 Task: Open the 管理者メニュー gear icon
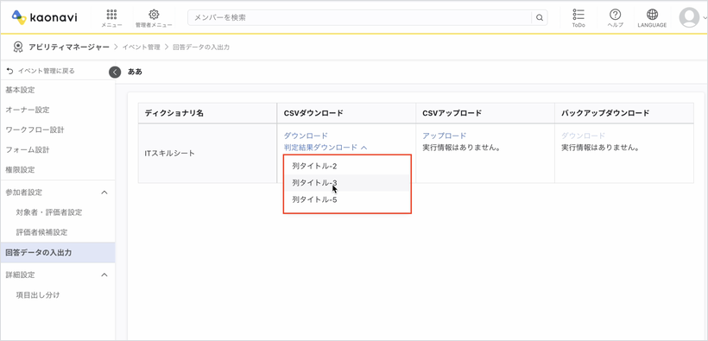pos(154,18)
